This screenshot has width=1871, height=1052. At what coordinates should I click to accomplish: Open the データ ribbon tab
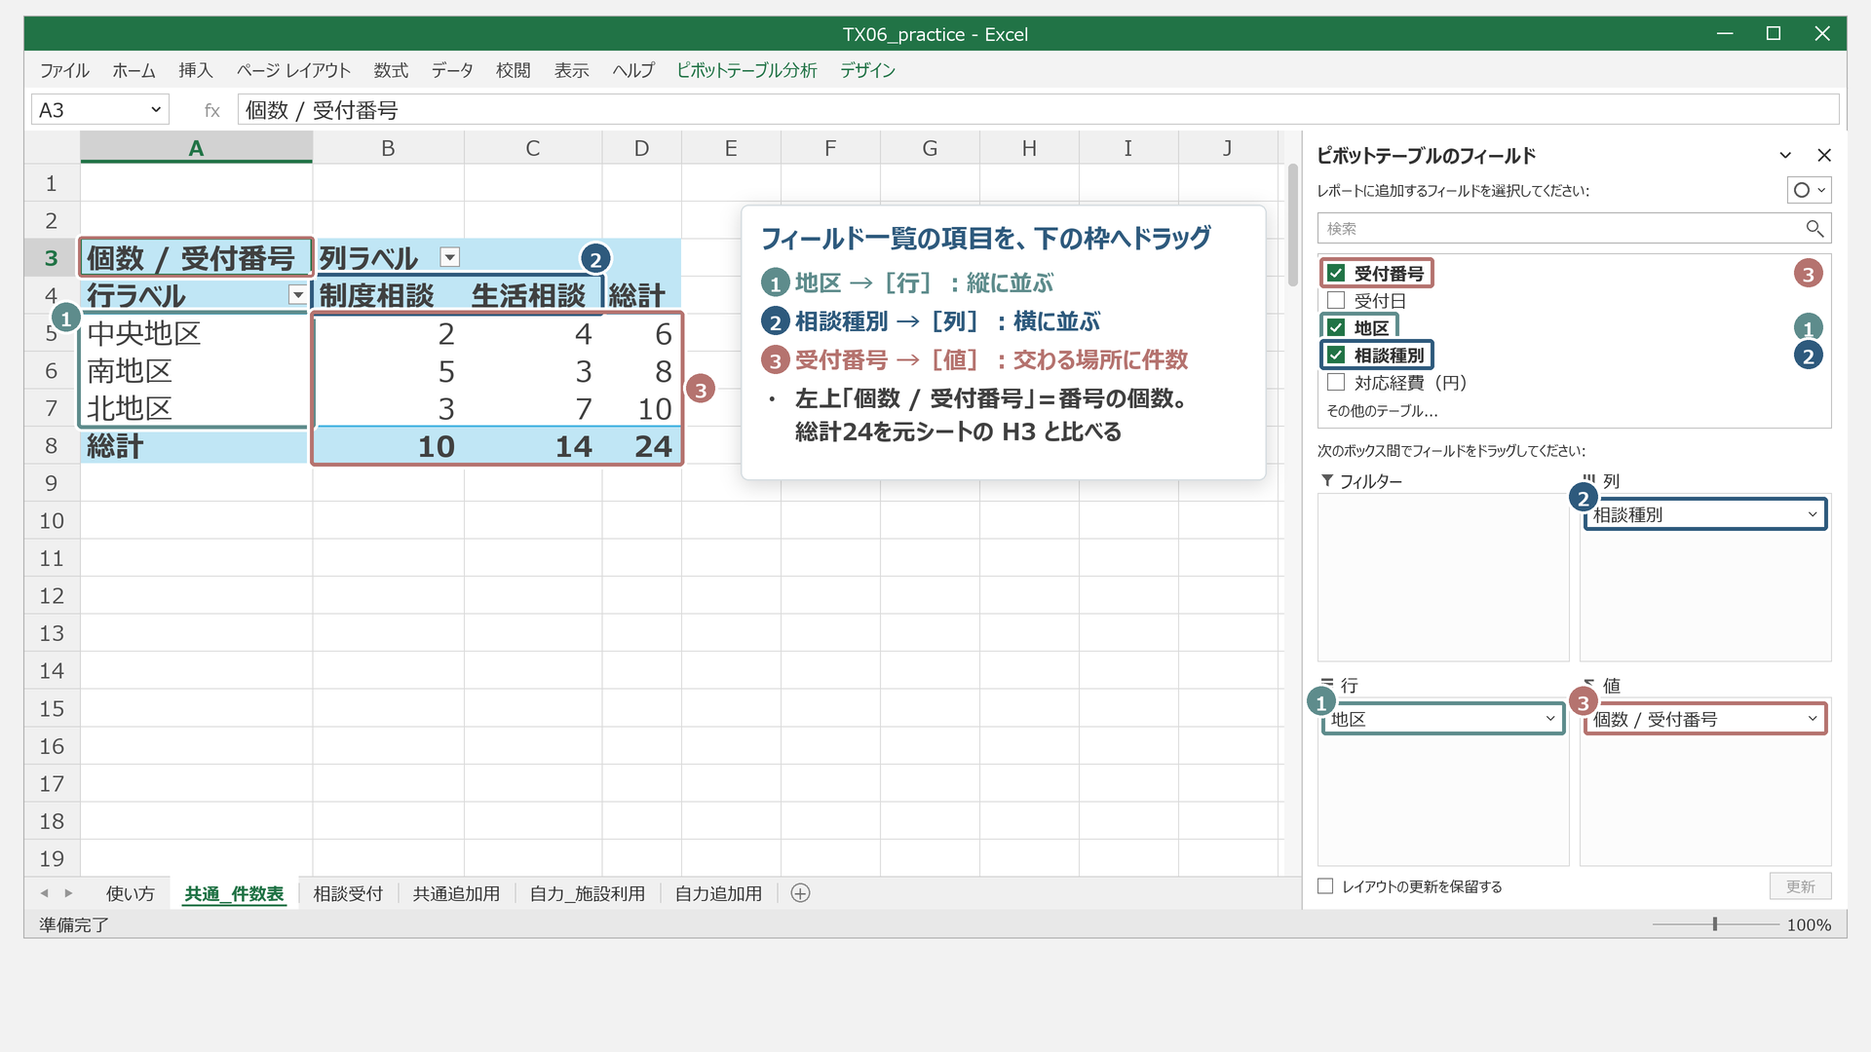452,70
